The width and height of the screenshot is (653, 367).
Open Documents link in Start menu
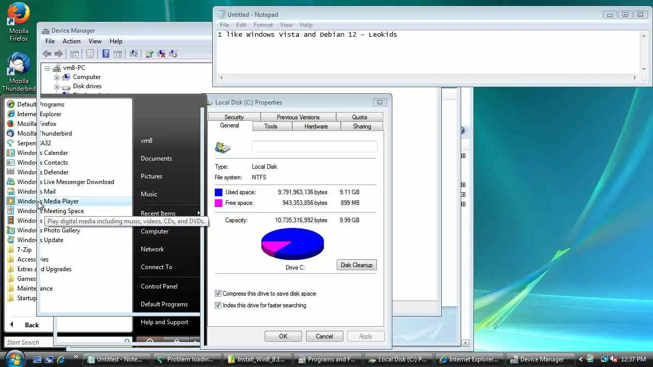pyautogui.click(x=156, y=159)
